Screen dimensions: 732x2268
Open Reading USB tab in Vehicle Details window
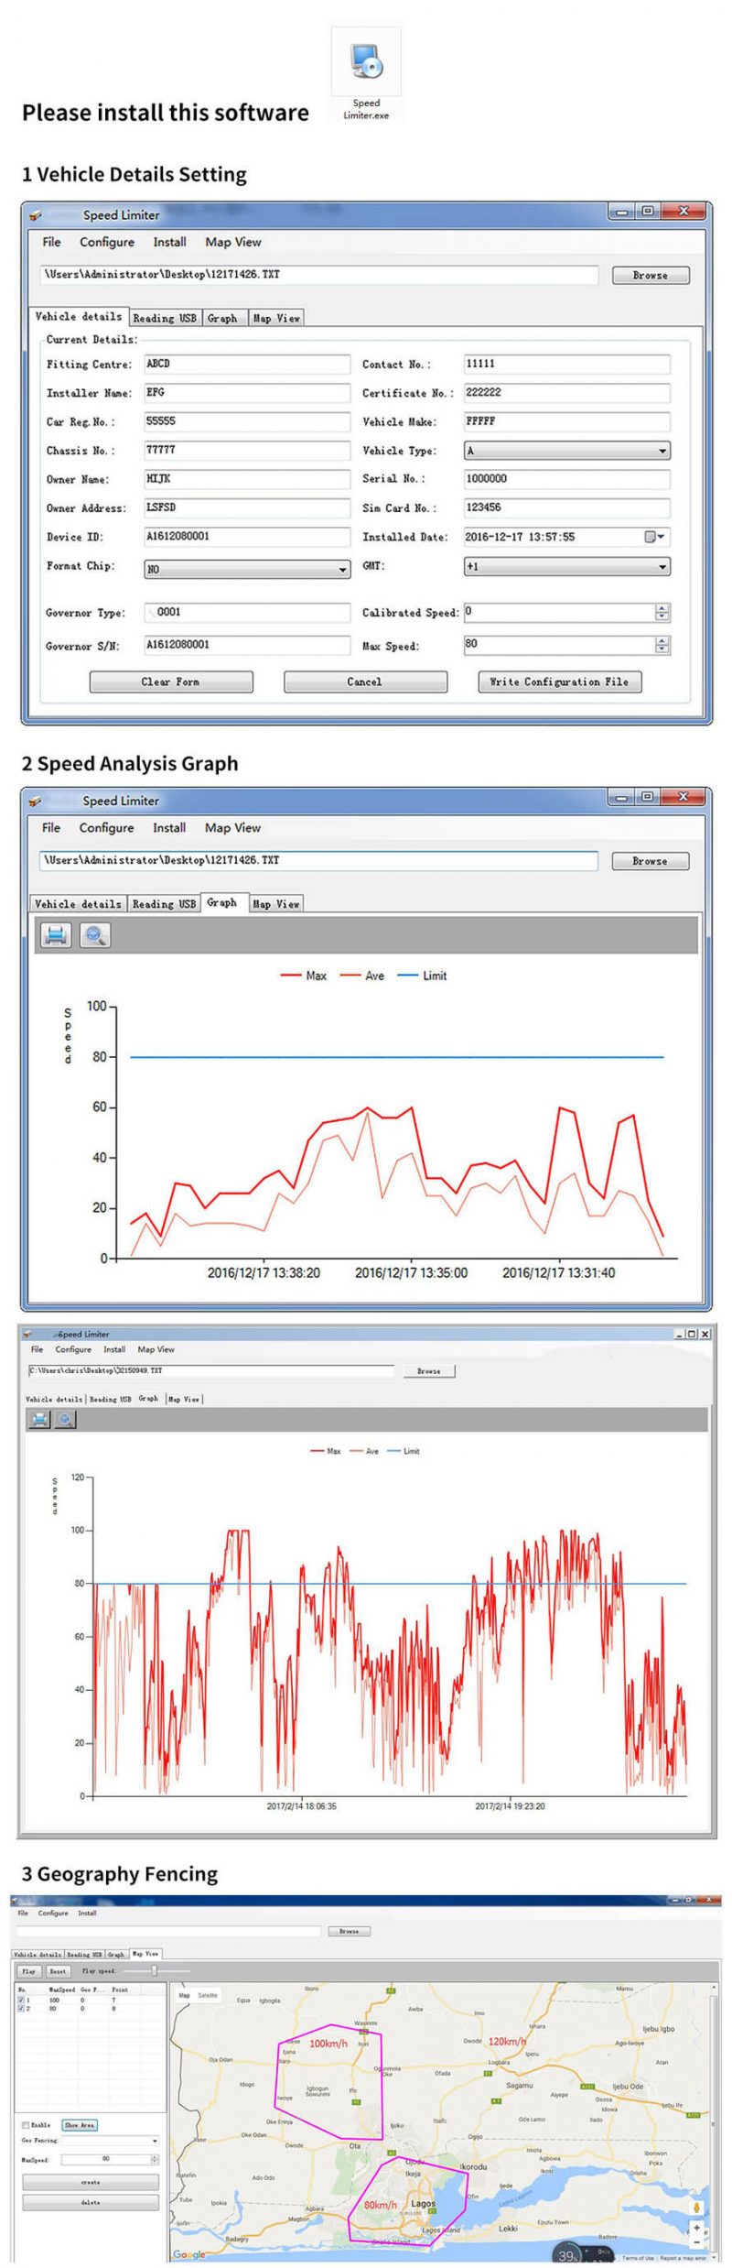(164, 318)
